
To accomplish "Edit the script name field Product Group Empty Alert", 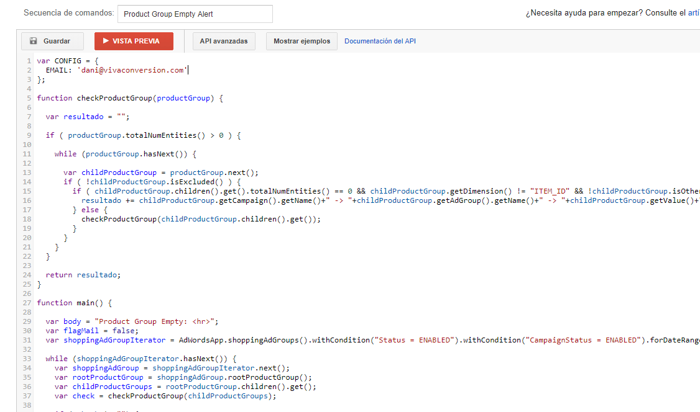I will coord(195,14).
